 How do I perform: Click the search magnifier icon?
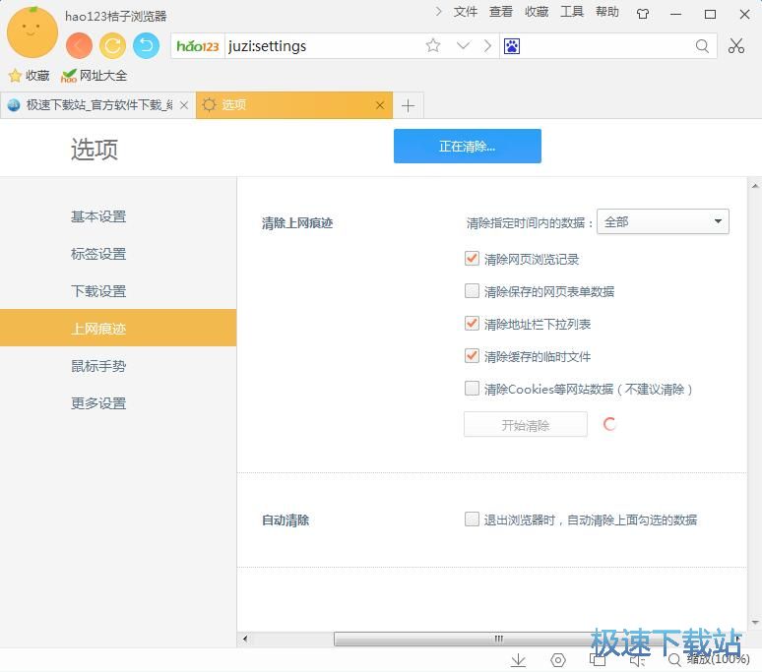(x=702, y=46)
